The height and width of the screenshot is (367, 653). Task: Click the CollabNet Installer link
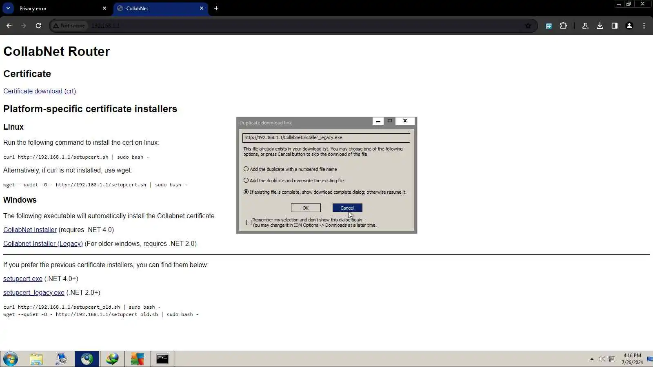tap(30, 230)
